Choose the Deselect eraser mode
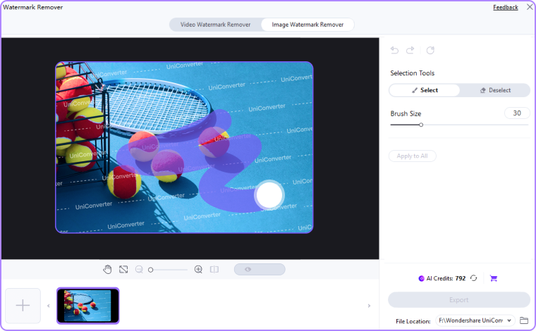This screenshot has width=536, height=331. (495, 90)
